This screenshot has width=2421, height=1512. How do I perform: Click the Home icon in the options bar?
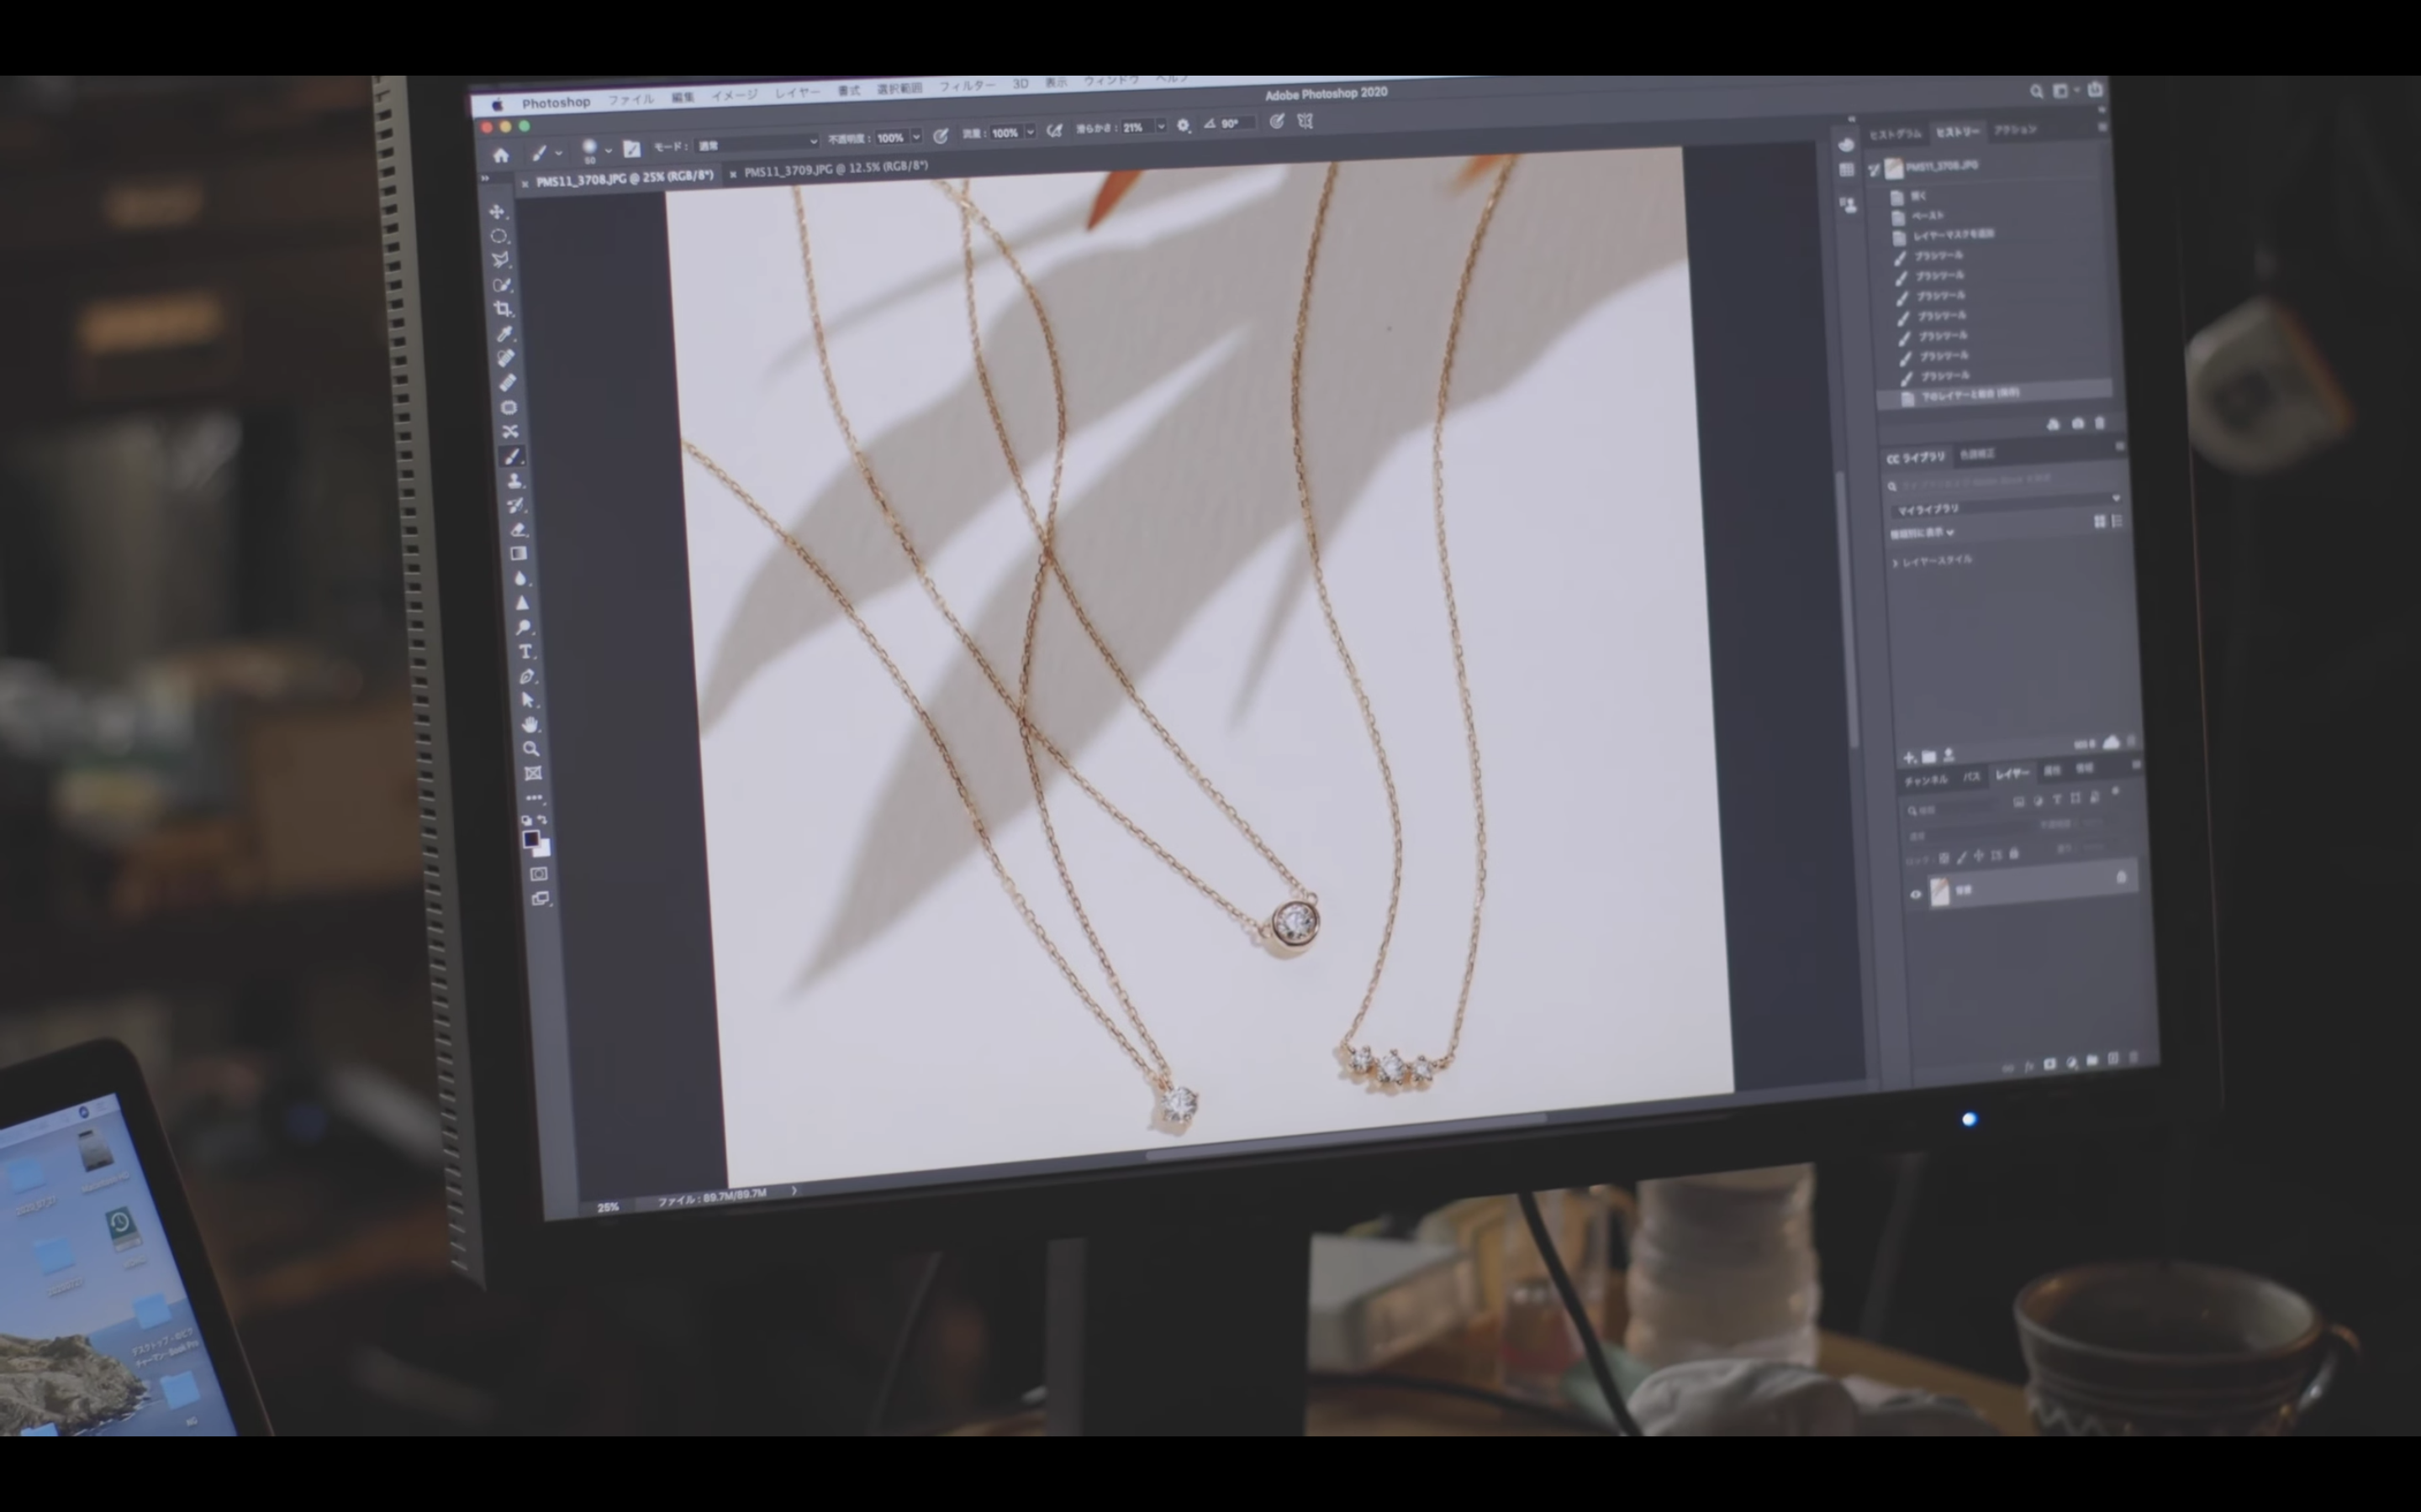[x=501, y=155]
